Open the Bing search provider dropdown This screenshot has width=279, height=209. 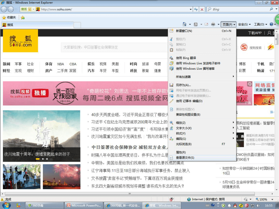[276, 9]
